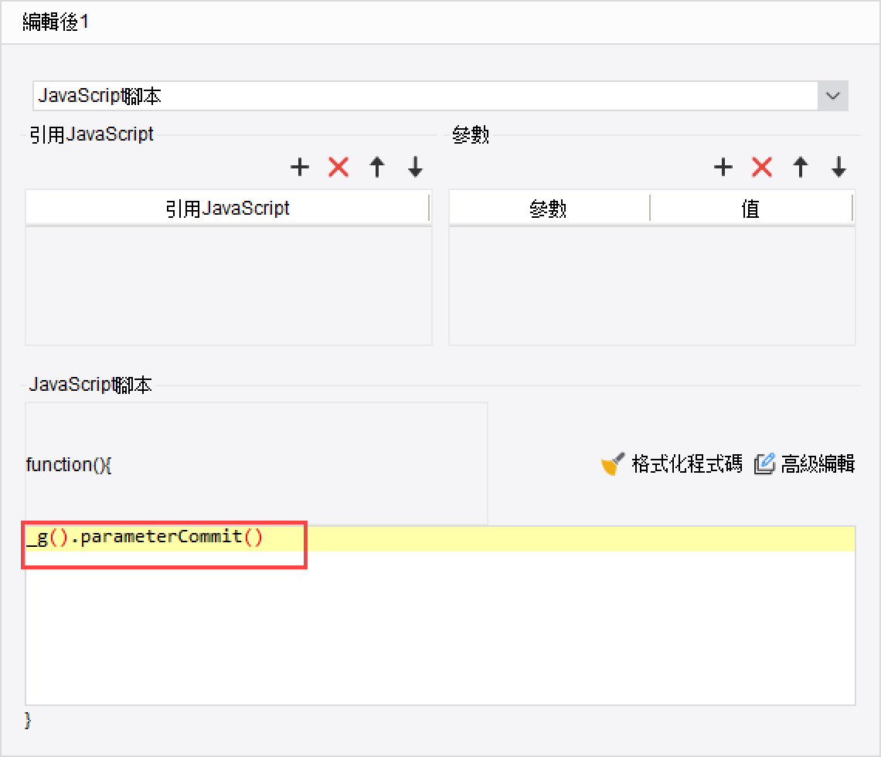This screenshot has width=881, height=757.
Task: Click the 引用JavaScript column header
Action: tap(228, 207)
